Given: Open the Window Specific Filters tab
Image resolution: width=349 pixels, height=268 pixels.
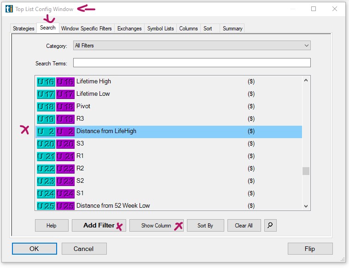Looking at the screenshot, I should click(87, 29).
